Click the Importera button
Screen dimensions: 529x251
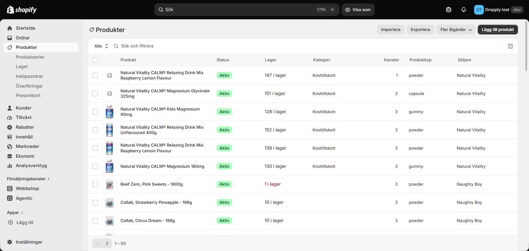point(391,30)
